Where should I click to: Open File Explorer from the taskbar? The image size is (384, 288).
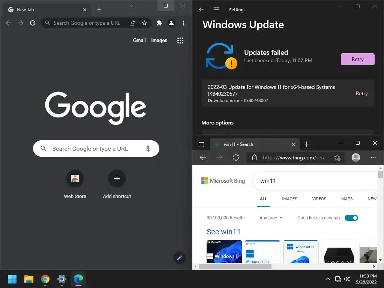[x=28, y=279]
